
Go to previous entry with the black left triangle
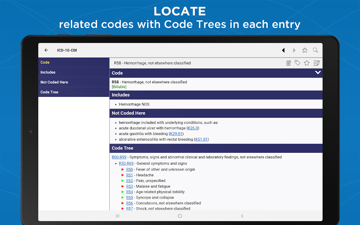[x=283, y=50]
